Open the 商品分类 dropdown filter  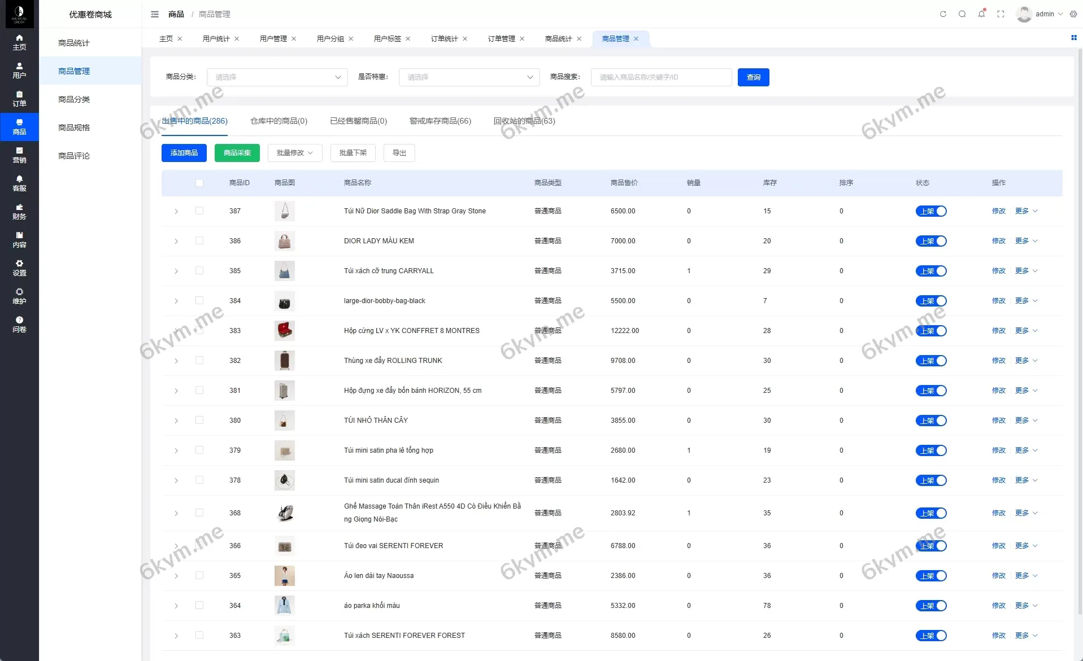277,77
